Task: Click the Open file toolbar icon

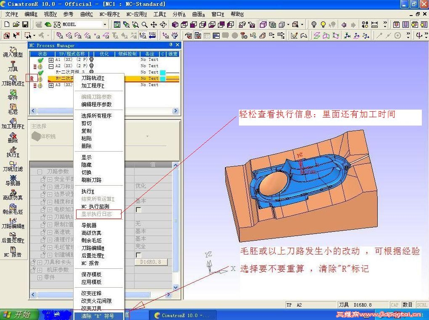Action: click(16, 24)
